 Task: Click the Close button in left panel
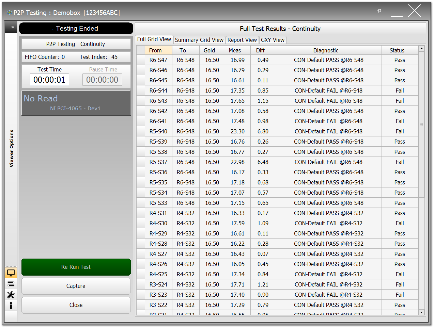pos(76,305)
